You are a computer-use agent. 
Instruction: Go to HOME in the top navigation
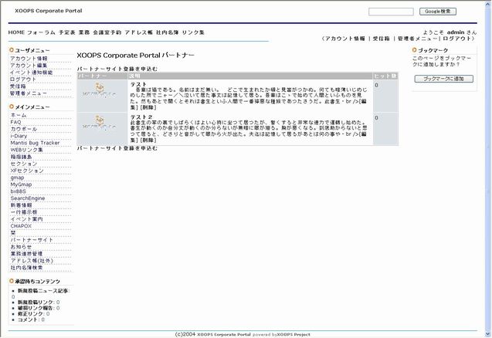[x=16, y=32]
